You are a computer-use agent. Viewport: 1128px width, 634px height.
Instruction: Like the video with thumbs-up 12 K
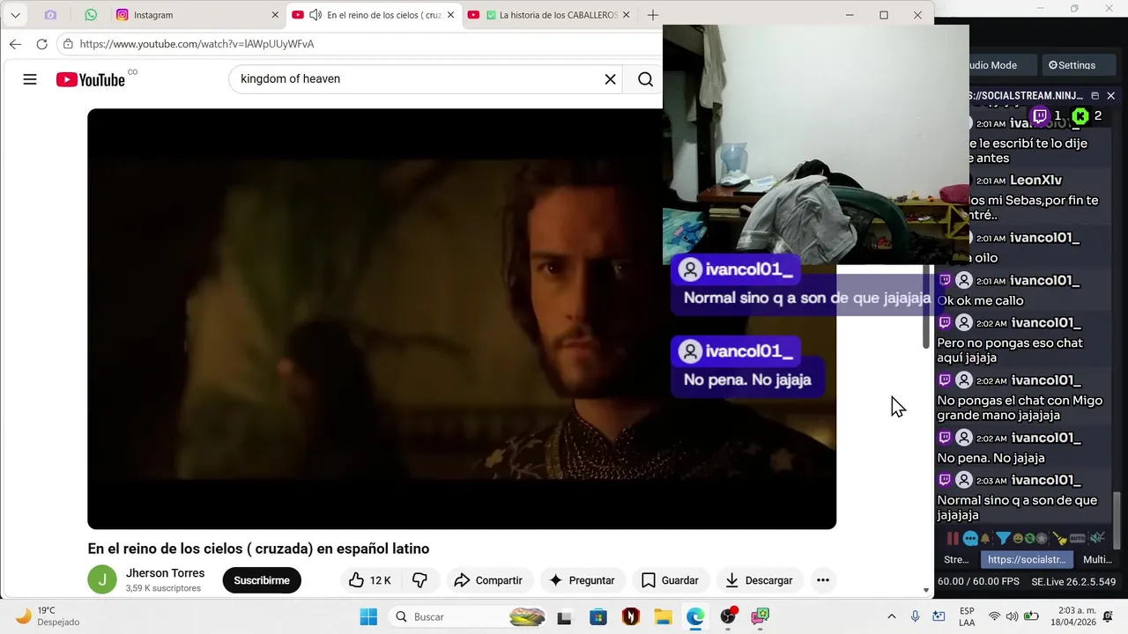coord(369,580)
